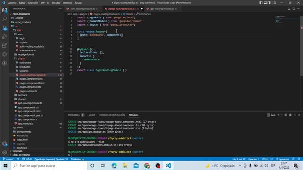Open Run and Debug view
This screenshot has width=303, height=170.
[5, 37]
